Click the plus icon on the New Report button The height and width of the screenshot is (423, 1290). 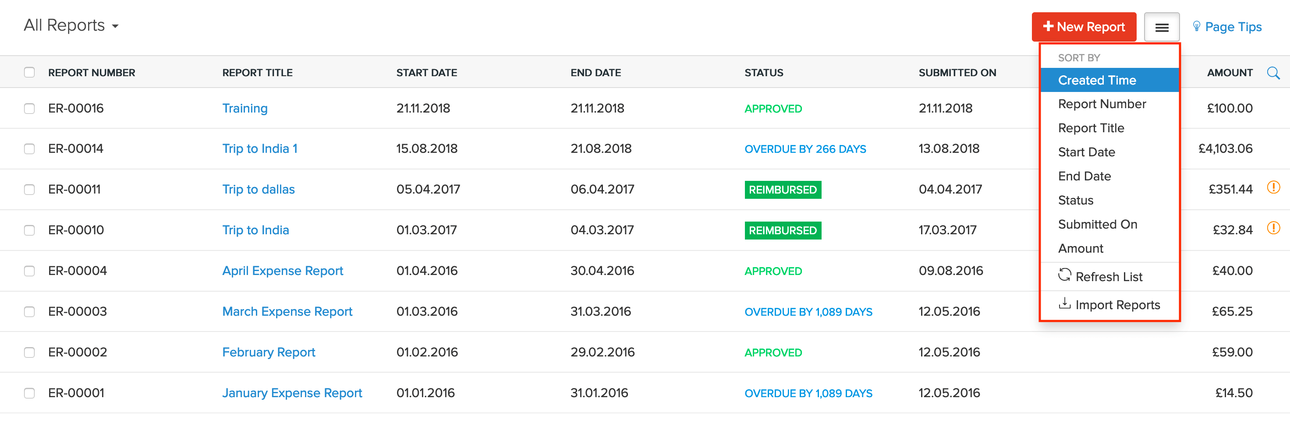click(1049, 27)
